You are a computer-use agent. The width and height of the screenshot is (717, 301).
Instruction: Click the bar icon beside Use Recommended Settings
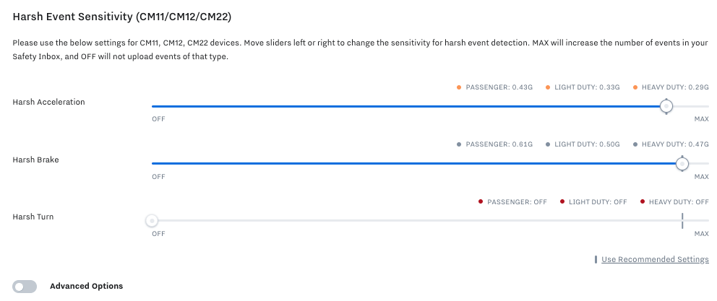pos(596,259)
